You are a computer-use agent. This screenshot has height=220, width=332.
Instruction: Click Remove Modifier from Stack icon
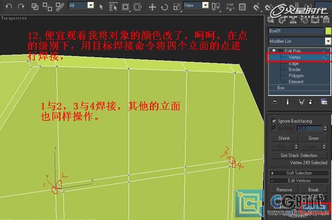[310, 102]
